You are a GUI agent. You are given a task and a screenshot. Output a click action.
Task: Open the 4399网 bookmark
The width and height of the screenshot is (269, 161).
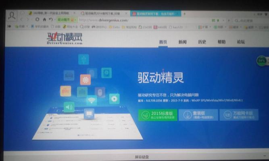pos(160,27)
